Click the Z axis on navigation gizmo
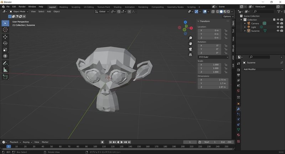Image resolution: width=285 pixels, height=154 pixels. pos(185,22)
